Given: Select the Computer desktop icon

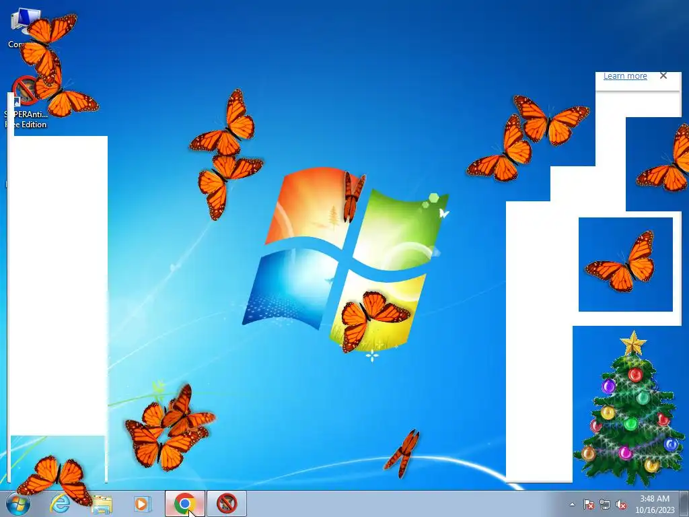Looking at the screenshot, I should pos(24,27).
